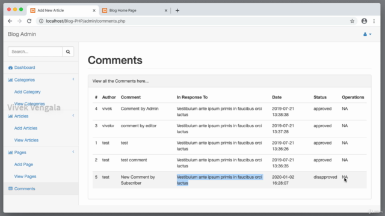Open Pages in the sidebar
This screenshot has width=385, height=216.
click(20, 152)
